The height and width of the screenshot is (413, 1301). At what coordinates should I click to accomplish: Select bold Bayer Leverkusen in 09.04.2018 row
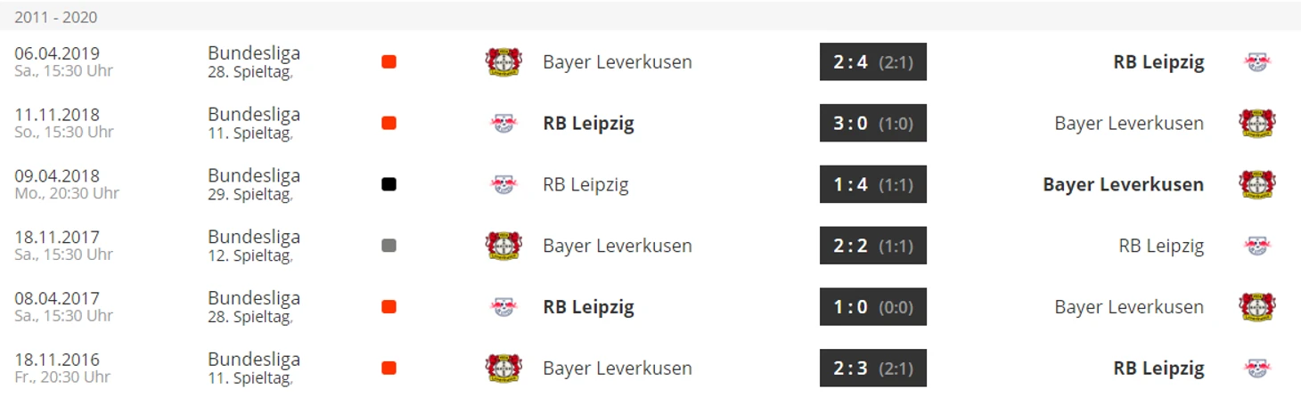pos(1123,184)
